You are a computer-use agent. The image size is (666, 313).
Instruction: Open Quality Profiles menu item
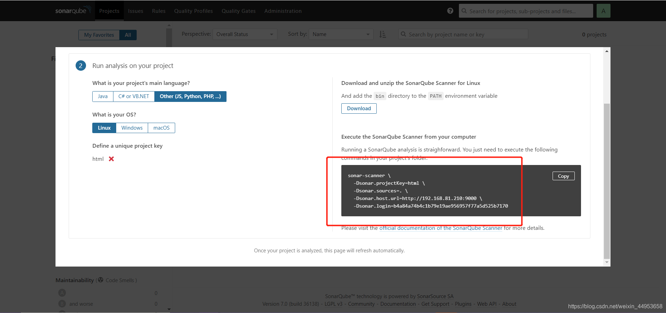point(194,11)
